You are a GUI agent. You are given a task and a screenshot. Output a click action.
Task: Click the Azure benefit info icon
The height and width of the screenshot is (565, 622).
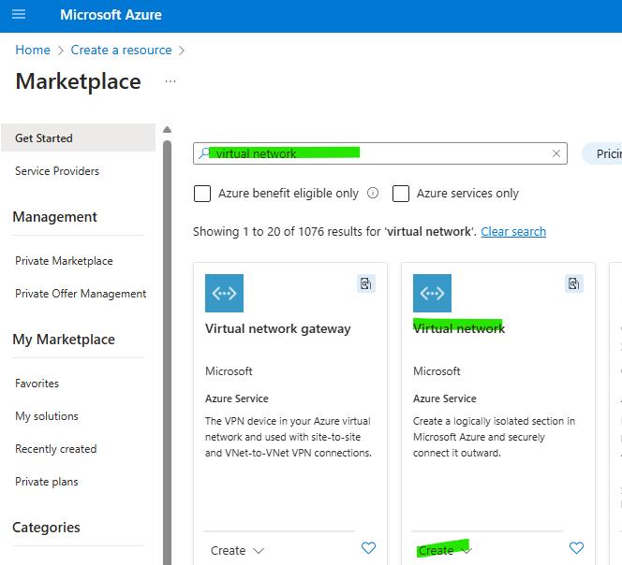click(x=373, y=194)
